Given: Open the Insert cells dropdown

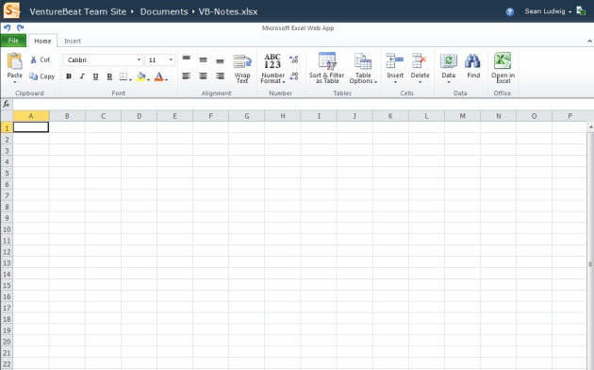Looking at the screenshot, I should pos(395,68).
